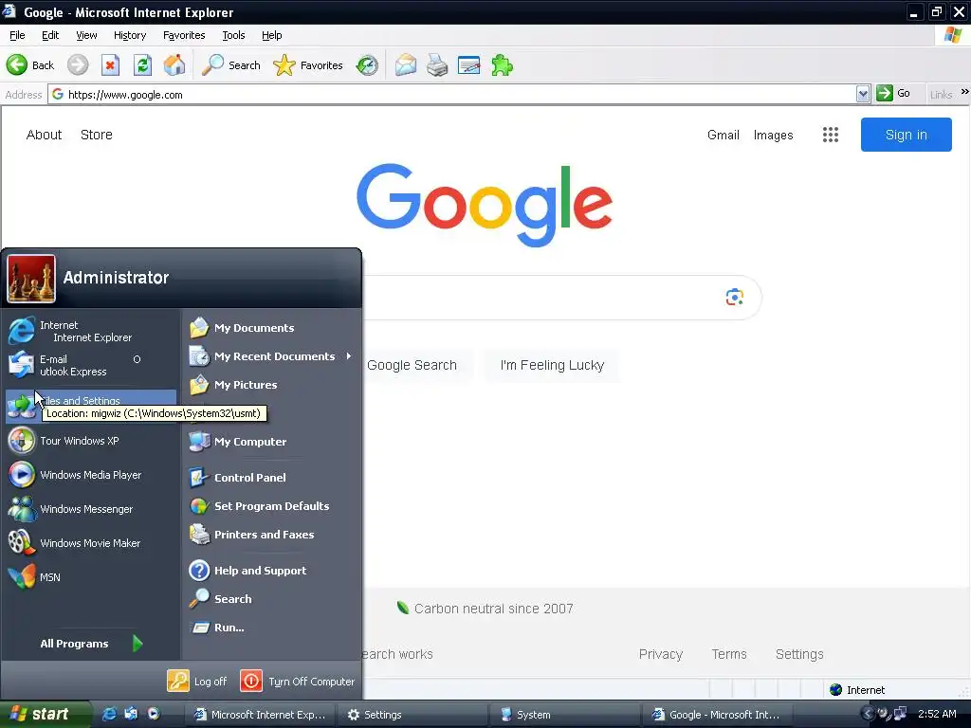The image size is (971, 728).
Task: Click the Quick Launch Internet Explorer icon
Action: (x=109, y=714)
